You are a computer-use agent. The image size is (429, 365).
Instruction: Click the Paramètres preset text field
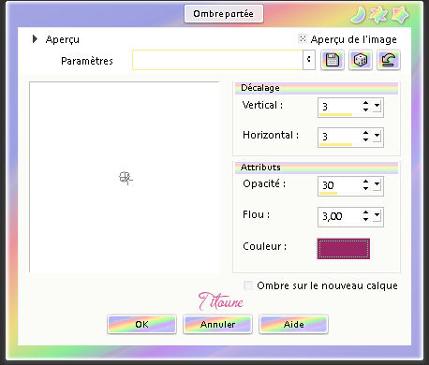tap(217, 60)
